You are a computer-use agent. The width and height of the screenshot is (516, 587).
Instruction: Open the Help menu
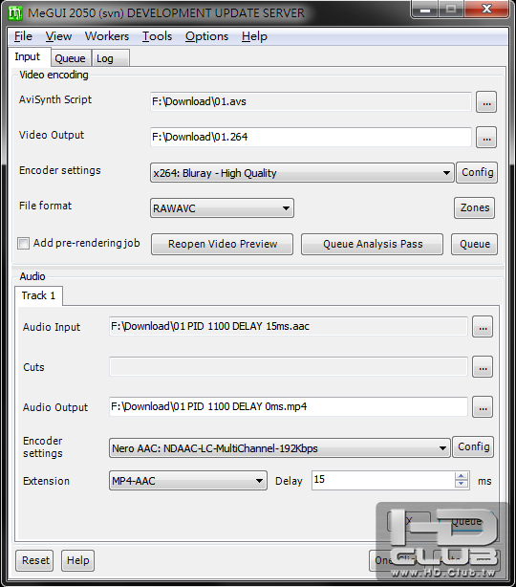tap(254, 36)
